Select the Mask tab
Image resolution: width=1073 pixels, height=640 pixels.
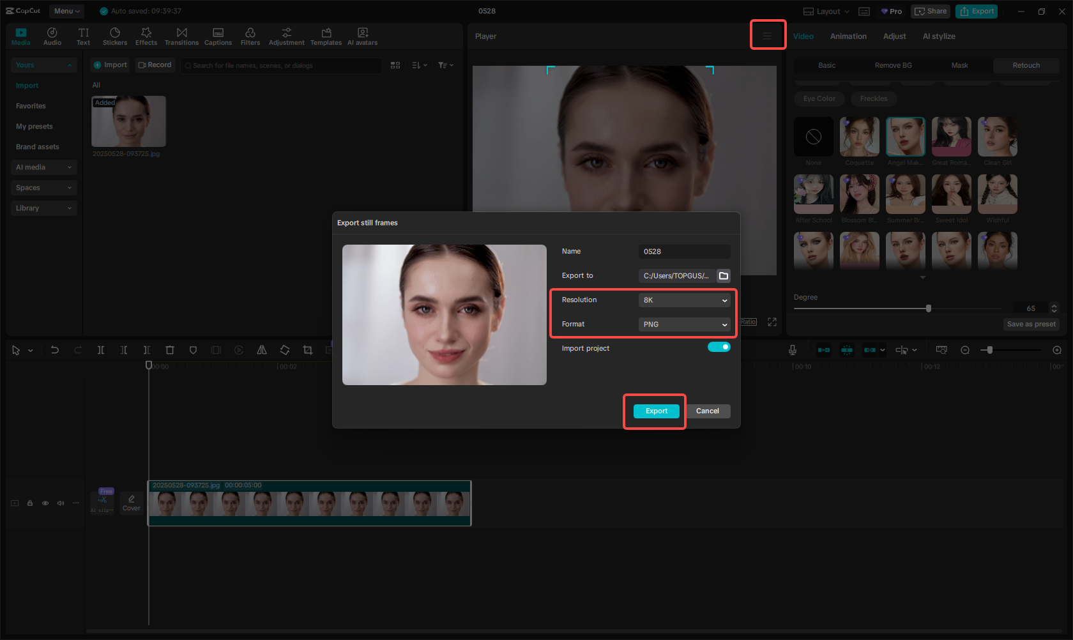point(959,65)
